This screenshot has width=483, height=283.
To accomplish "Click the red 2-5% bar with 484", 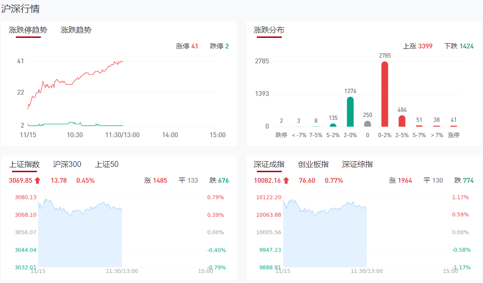I will [402, 121].
